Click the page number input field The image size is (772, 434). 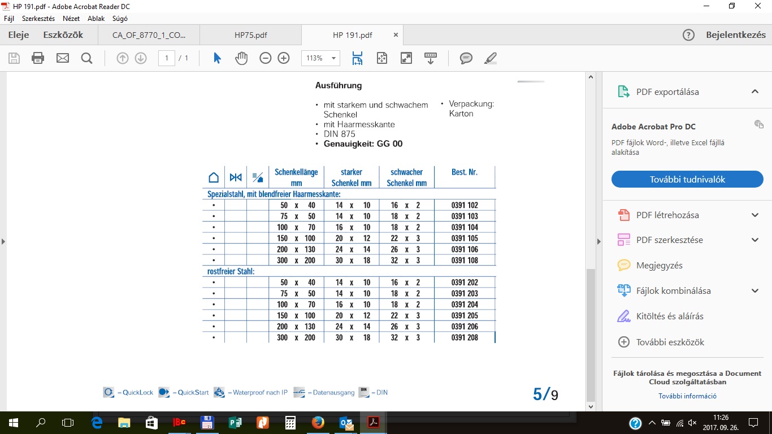[167, 58]
